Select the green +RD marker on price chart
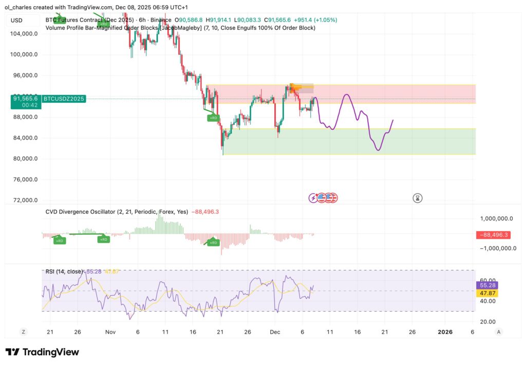The height and width of the screenshot is (366, 526). (x=213, y=118)
